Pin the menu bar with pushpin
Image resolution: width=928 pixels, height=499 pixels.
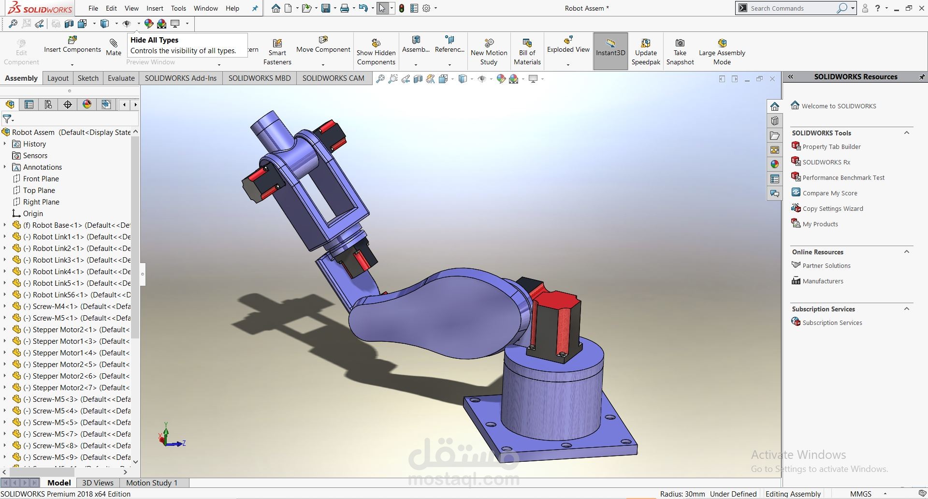[255, 8]
